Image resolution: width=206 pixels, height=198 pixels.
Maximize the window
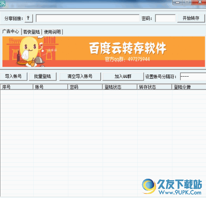tap(187, 2)
